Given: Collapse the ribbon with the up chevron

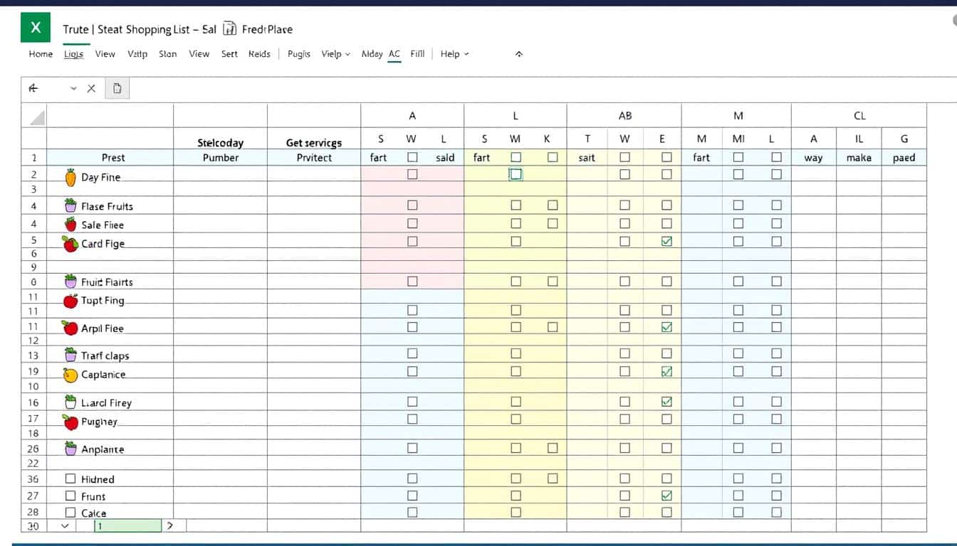Looking at the screenshot, I should 519,54.
